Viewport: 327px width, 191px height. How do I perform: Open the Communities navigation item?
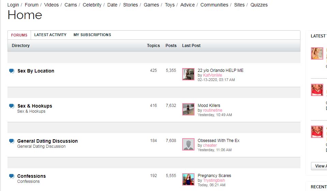tap(214, 5)
